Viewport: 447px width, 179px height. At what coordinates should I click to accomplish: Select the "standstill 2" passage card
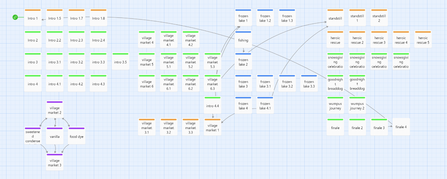tap(379, 18)
